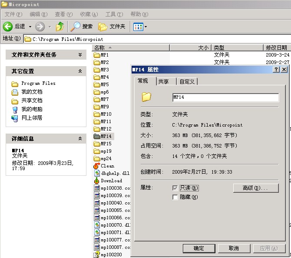This screenshot has width=291, height=258.
Task: Sort by the Size (大小) column header
Action: (x=191, y=48)
